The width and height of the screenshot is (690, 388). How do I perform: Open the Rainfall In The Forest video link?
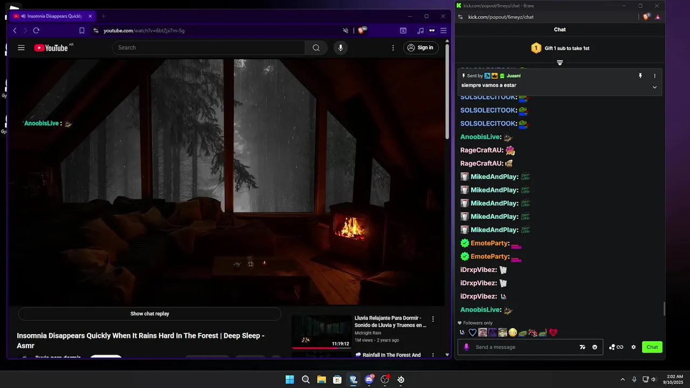(388, 355)
